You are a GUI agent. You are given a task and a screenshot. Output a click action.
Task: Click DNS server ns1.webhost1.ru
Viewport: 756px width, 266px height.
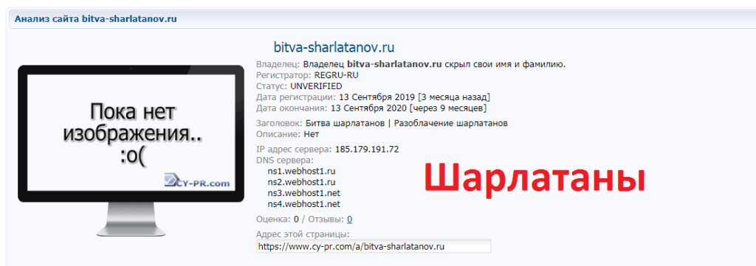click(301, 171)
